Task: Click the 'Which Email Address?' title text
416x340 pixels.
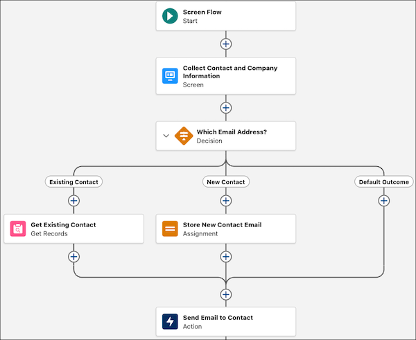Action: click(232, 132)
